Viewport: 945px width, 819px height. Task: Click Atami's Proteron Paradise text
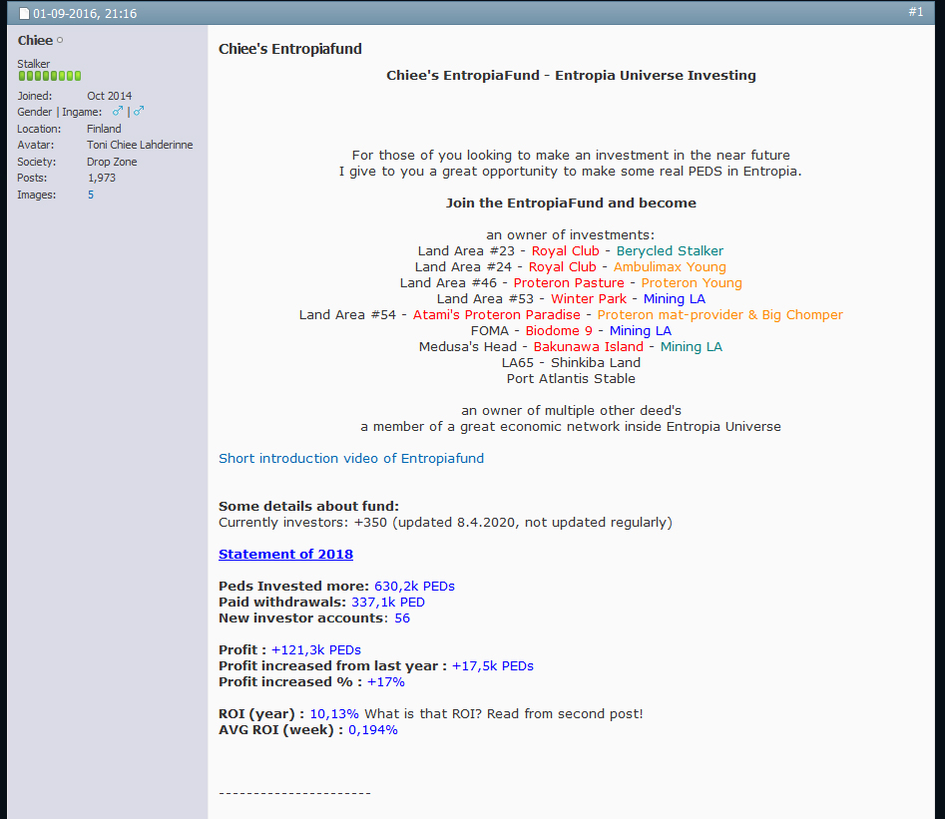point(496,314)
